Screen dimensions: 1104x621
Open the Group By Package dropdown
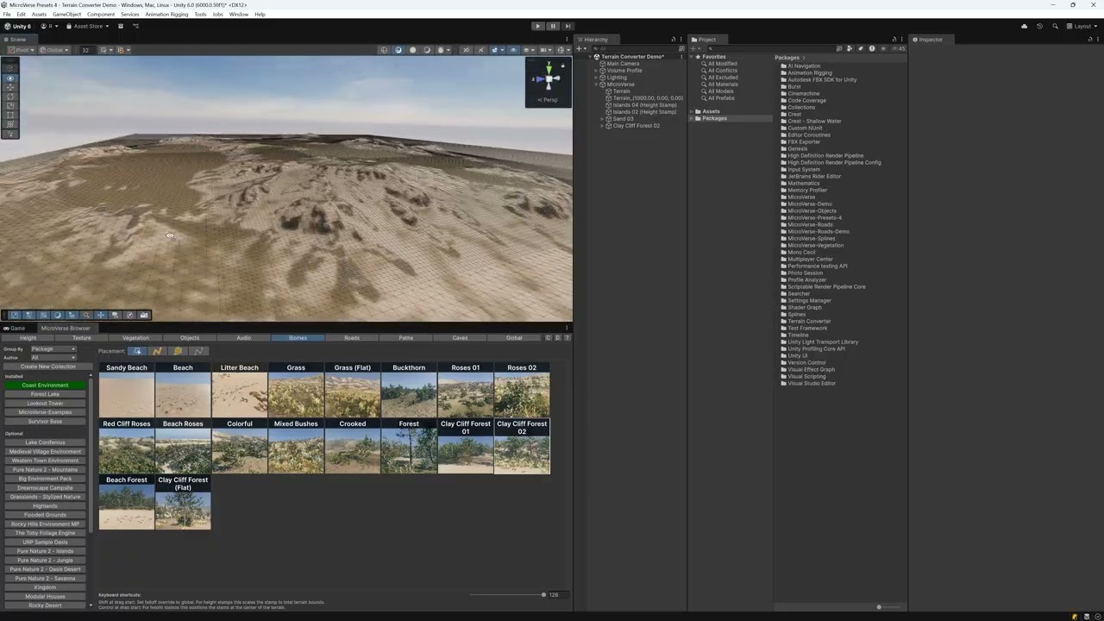(x=53, y=348)
